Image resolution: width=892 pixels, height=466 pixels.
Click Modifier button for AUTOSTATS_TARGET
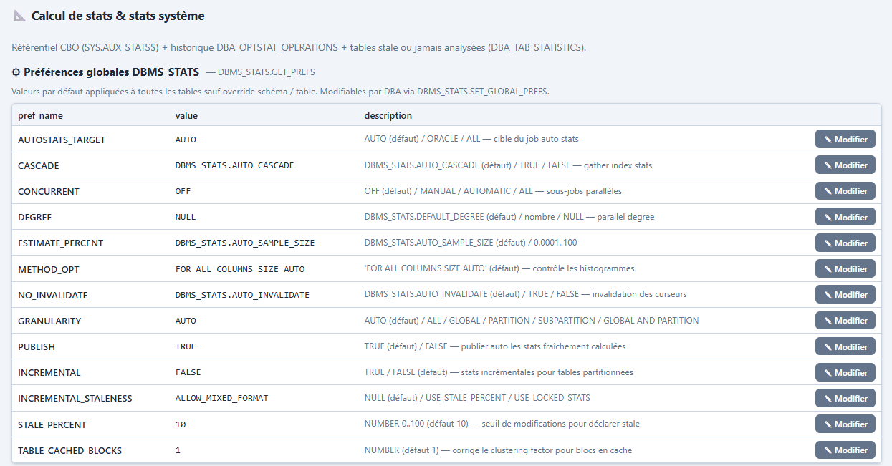[x=845, y=140]
